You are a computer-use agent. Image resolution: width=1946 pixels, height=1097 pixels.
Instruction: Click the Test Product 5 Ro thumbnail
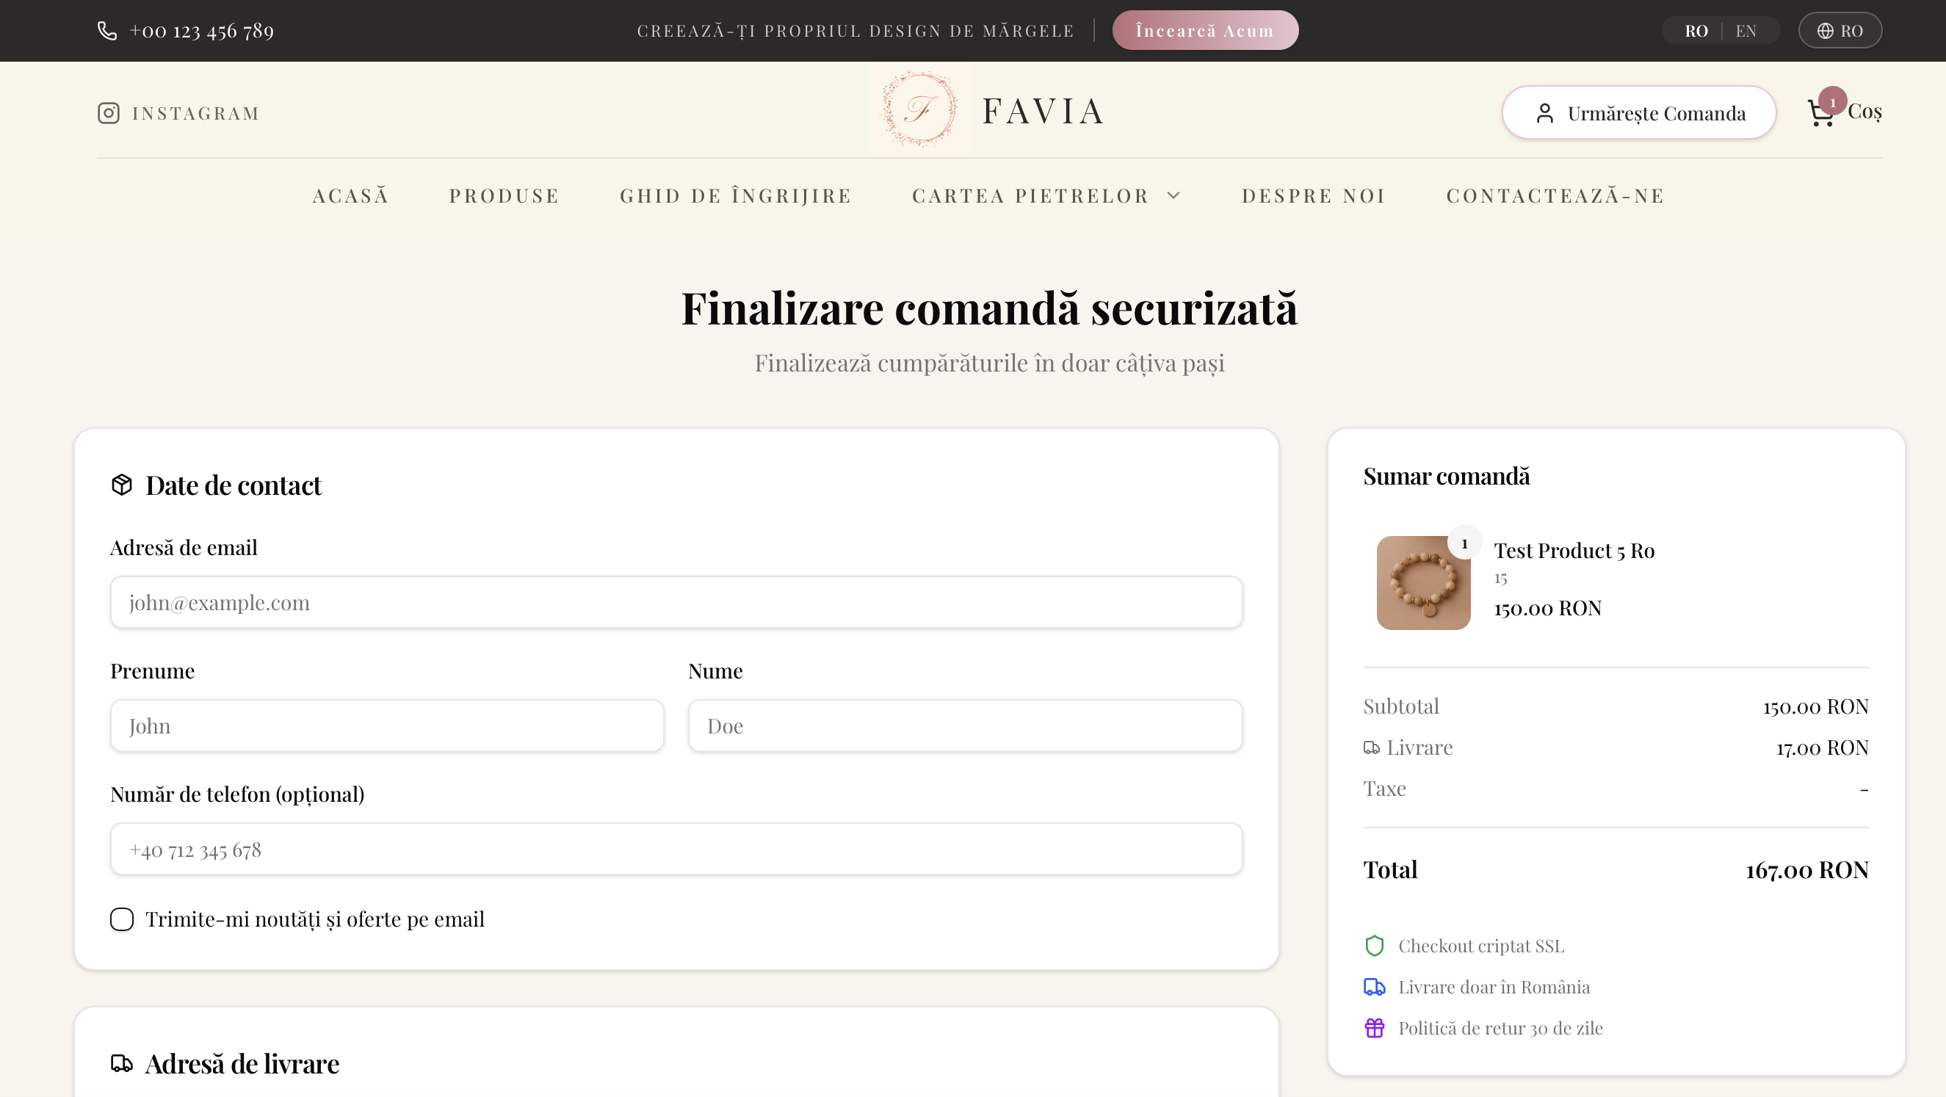click(x=1423, y=582)
